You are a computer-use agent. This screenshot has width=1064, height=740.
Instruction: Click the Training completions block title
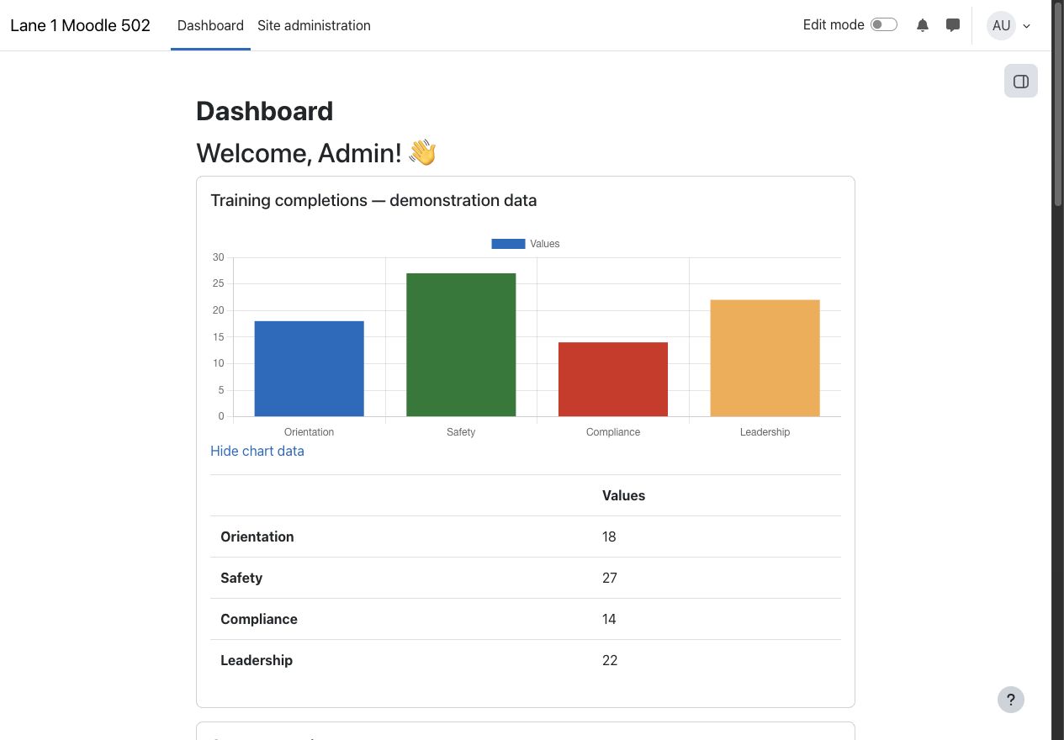point(373,200)
